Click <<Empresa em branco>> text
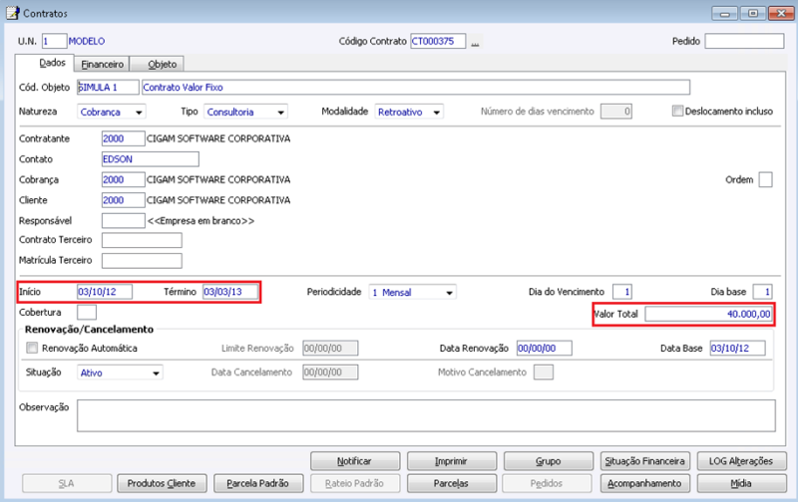The height and width of the screenshot is (502, 798). click(200, 221)
